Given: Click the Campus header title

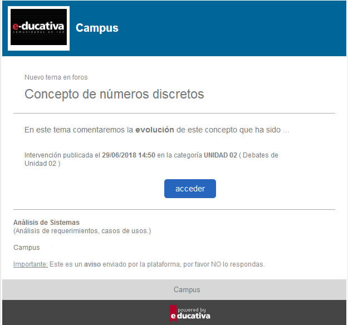Looking at the screenshot, I should point(97,28).
